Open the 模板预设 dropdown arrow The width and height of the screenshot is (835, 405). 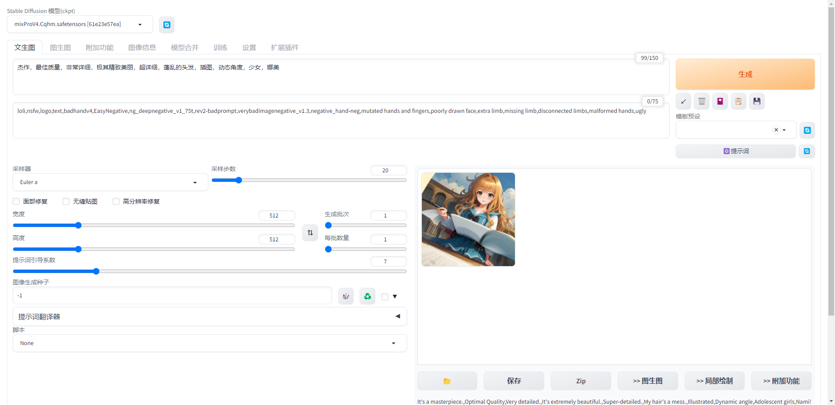[x=784, y=130]
